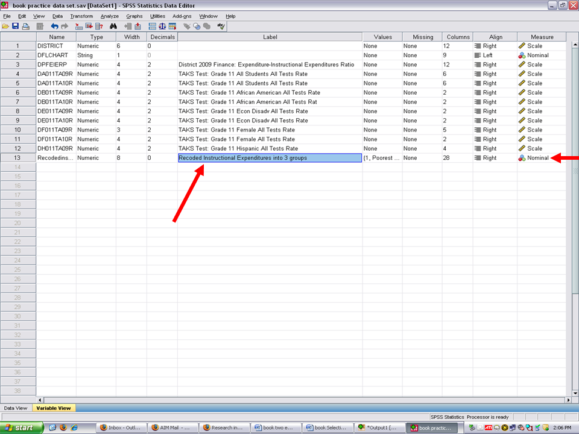This screenshot has height=434, width=579.
Task: Select Values cell of row 13
Action: pyautogui.click(x=382, y=158)
